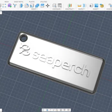Screen dimensions: 112x112
Task: Open the CONSTRUCT dropdown
Action: (x=70, y=9)
